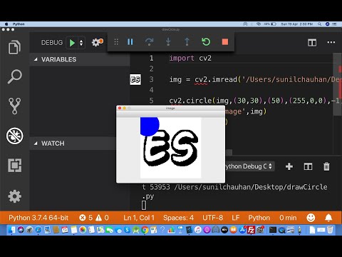The height and width of the screenshot is (257, 342).
Task: Change indentation via Spaces: 4
Action: tap(178, 218)
